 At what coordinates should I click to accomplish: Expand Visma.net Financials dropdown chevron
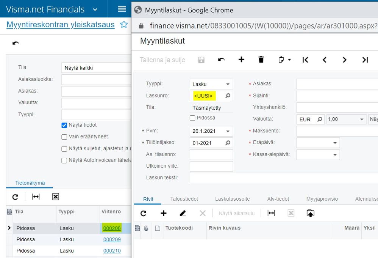95,9
